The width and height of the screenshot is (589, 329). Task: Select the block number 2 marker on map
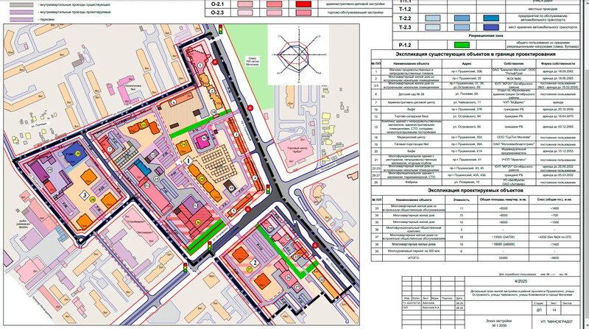[x=254, y=262]
